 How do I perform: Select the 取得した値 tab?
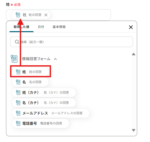click(x=22, y=27)
